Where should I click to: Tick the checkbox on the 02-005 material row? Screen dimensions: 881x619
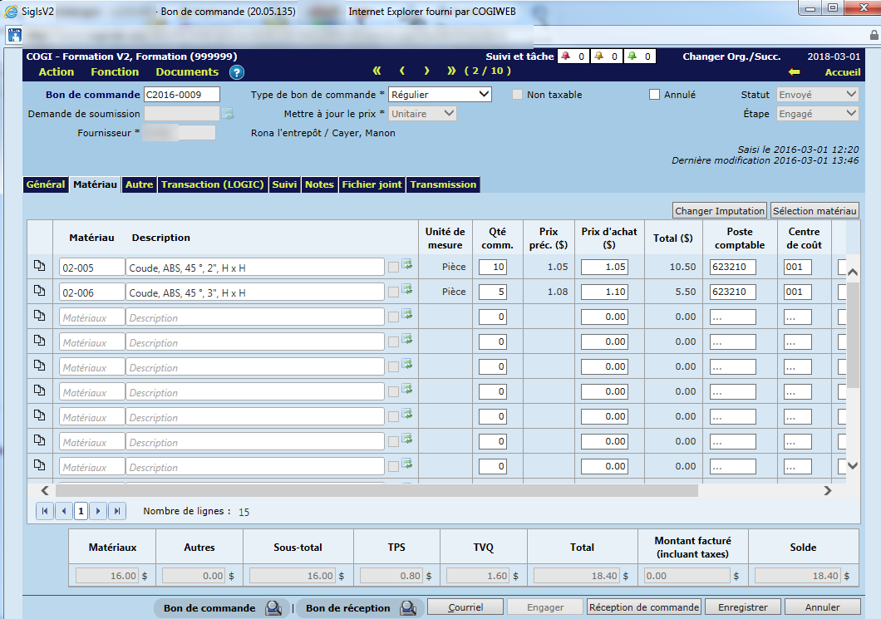pyautogui.click(x=393, y=268)
